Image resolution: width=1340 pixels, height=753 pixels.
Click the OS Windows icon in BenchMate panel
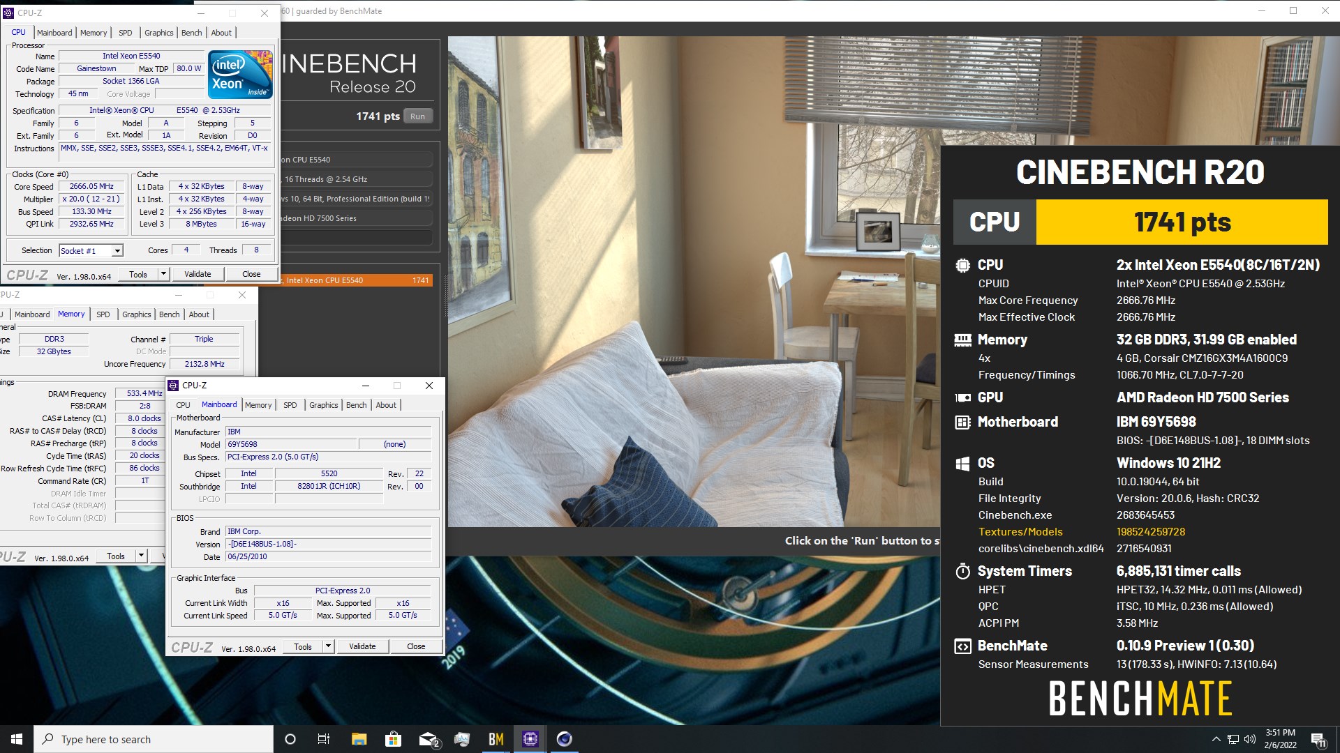[962, 463]
